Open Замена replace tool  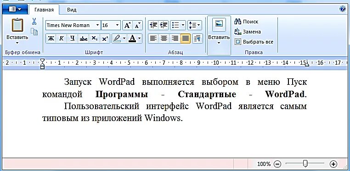click(x=247, y=32)
